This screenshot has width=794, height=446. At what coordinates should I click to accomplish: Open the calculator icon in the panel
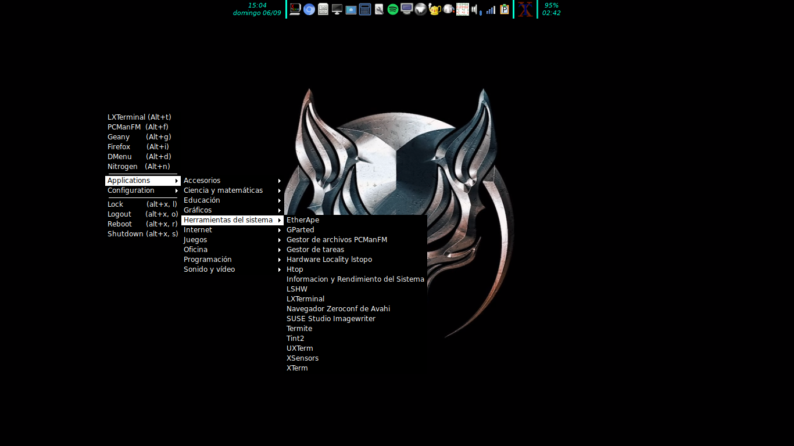(x=365, y=9)
